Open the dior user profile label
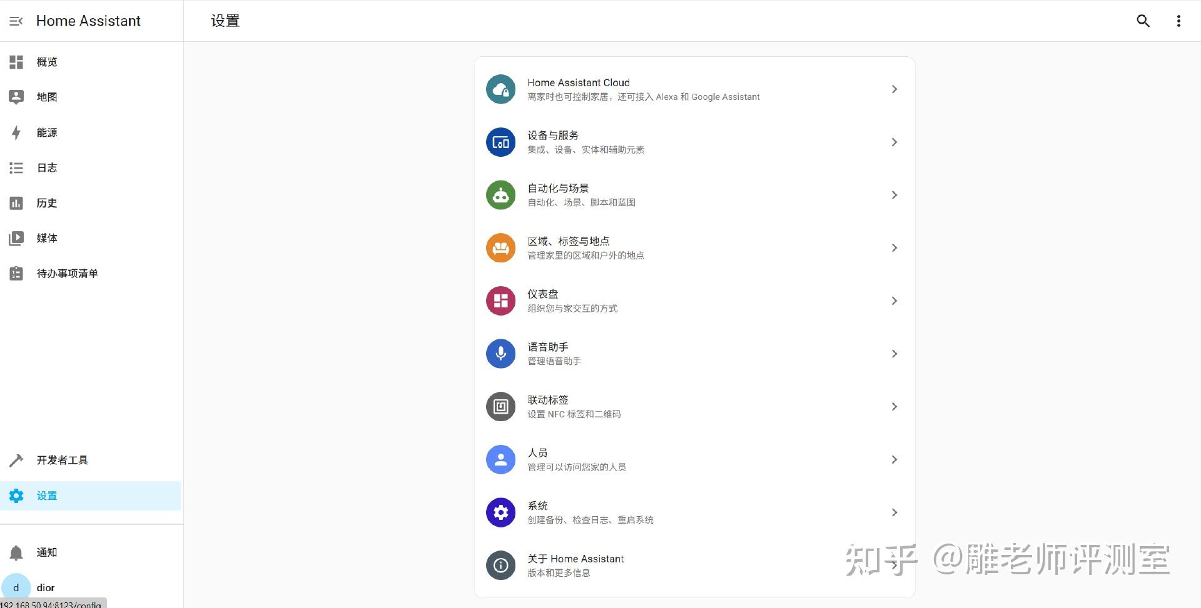This screenshot has height=608, width=1201. [x=46, y=587]
